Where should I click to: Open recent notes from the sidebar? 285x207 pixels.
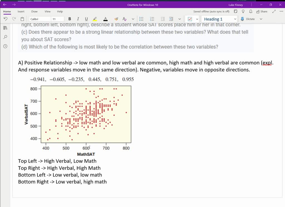5,46
